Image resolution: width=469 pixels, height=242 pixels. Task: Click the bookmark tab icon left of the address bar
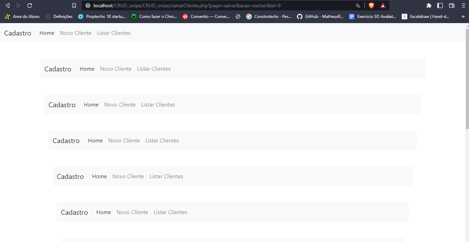tap(74, 5)
